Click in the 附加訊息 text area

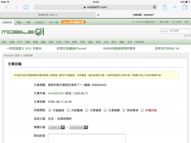tap(87, 138)
